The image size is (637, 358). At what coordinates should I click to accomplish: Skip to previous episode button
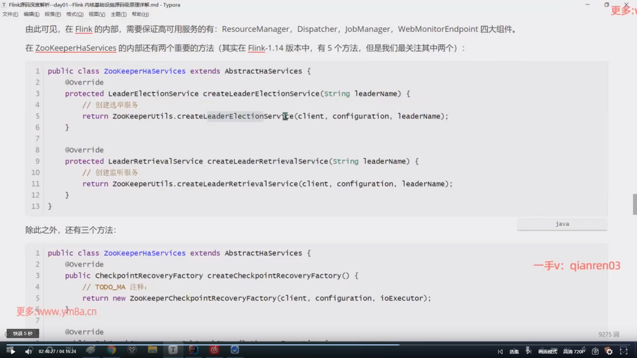click(500, 352)
